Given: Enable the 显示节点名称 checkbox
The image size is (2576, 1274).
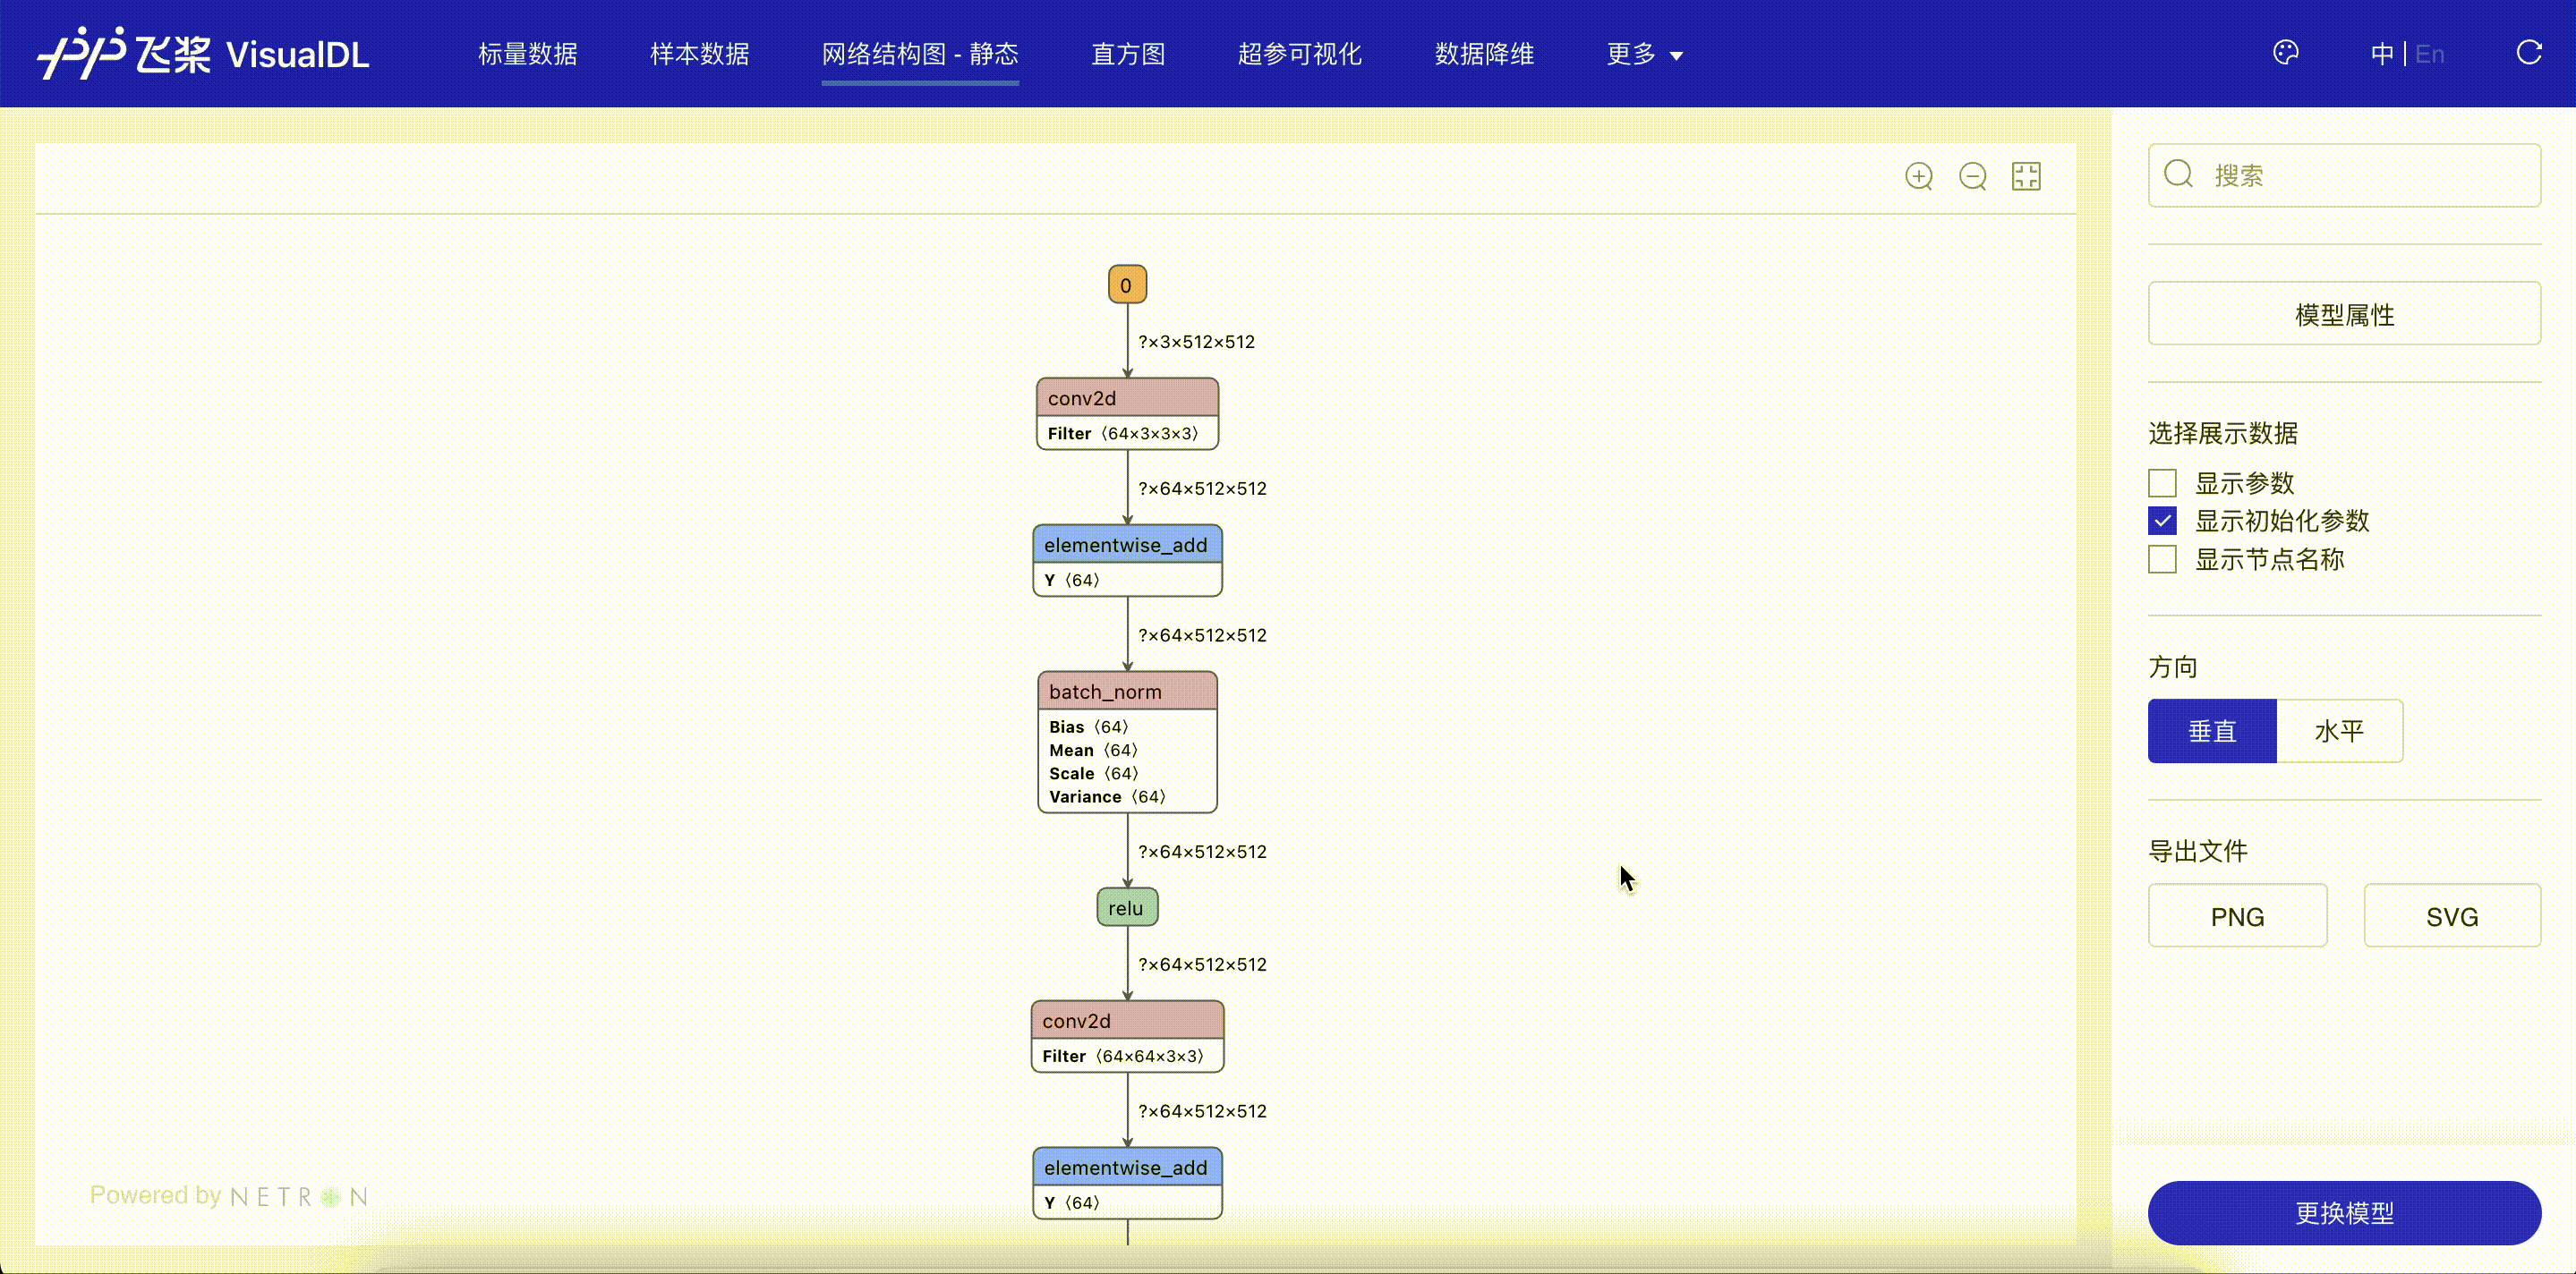Looking at the screenshot, I should [2162, 559].
